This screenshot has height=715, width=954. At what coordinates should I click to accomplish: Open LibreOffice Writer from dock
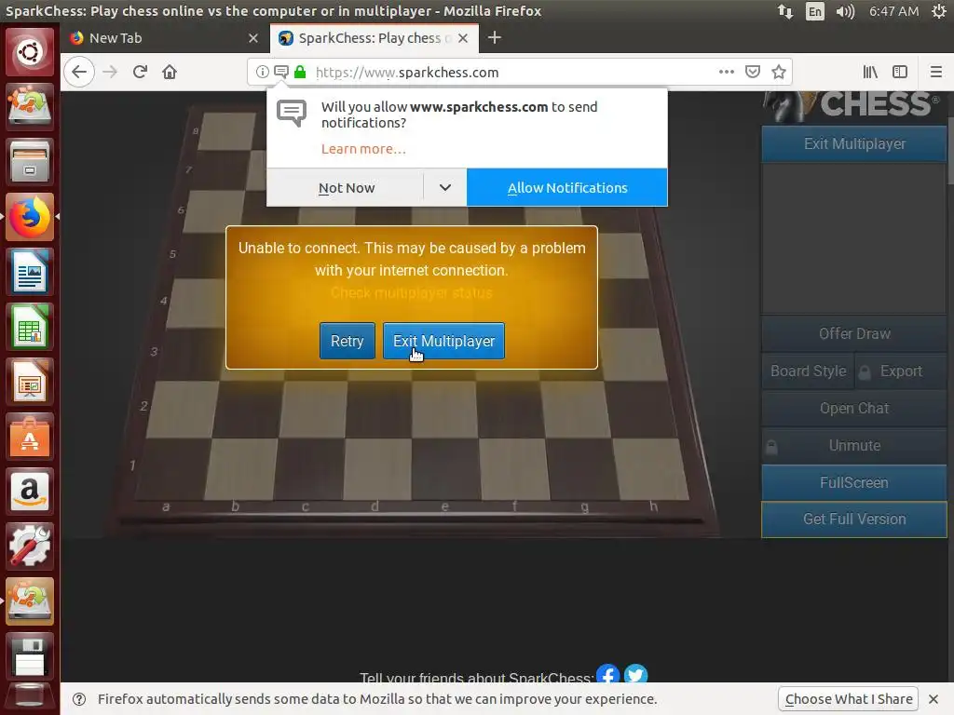coord(29,271)
